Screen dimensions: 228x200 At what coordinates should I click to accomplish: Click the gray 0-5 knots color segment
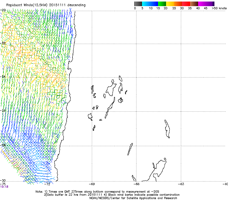[x=138, y=4]
